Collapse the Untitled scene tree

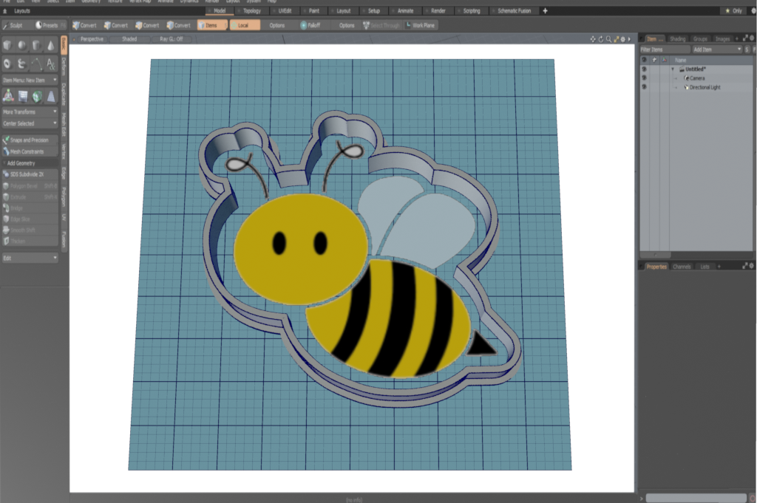pyautogui.click(x=673, y=69)
